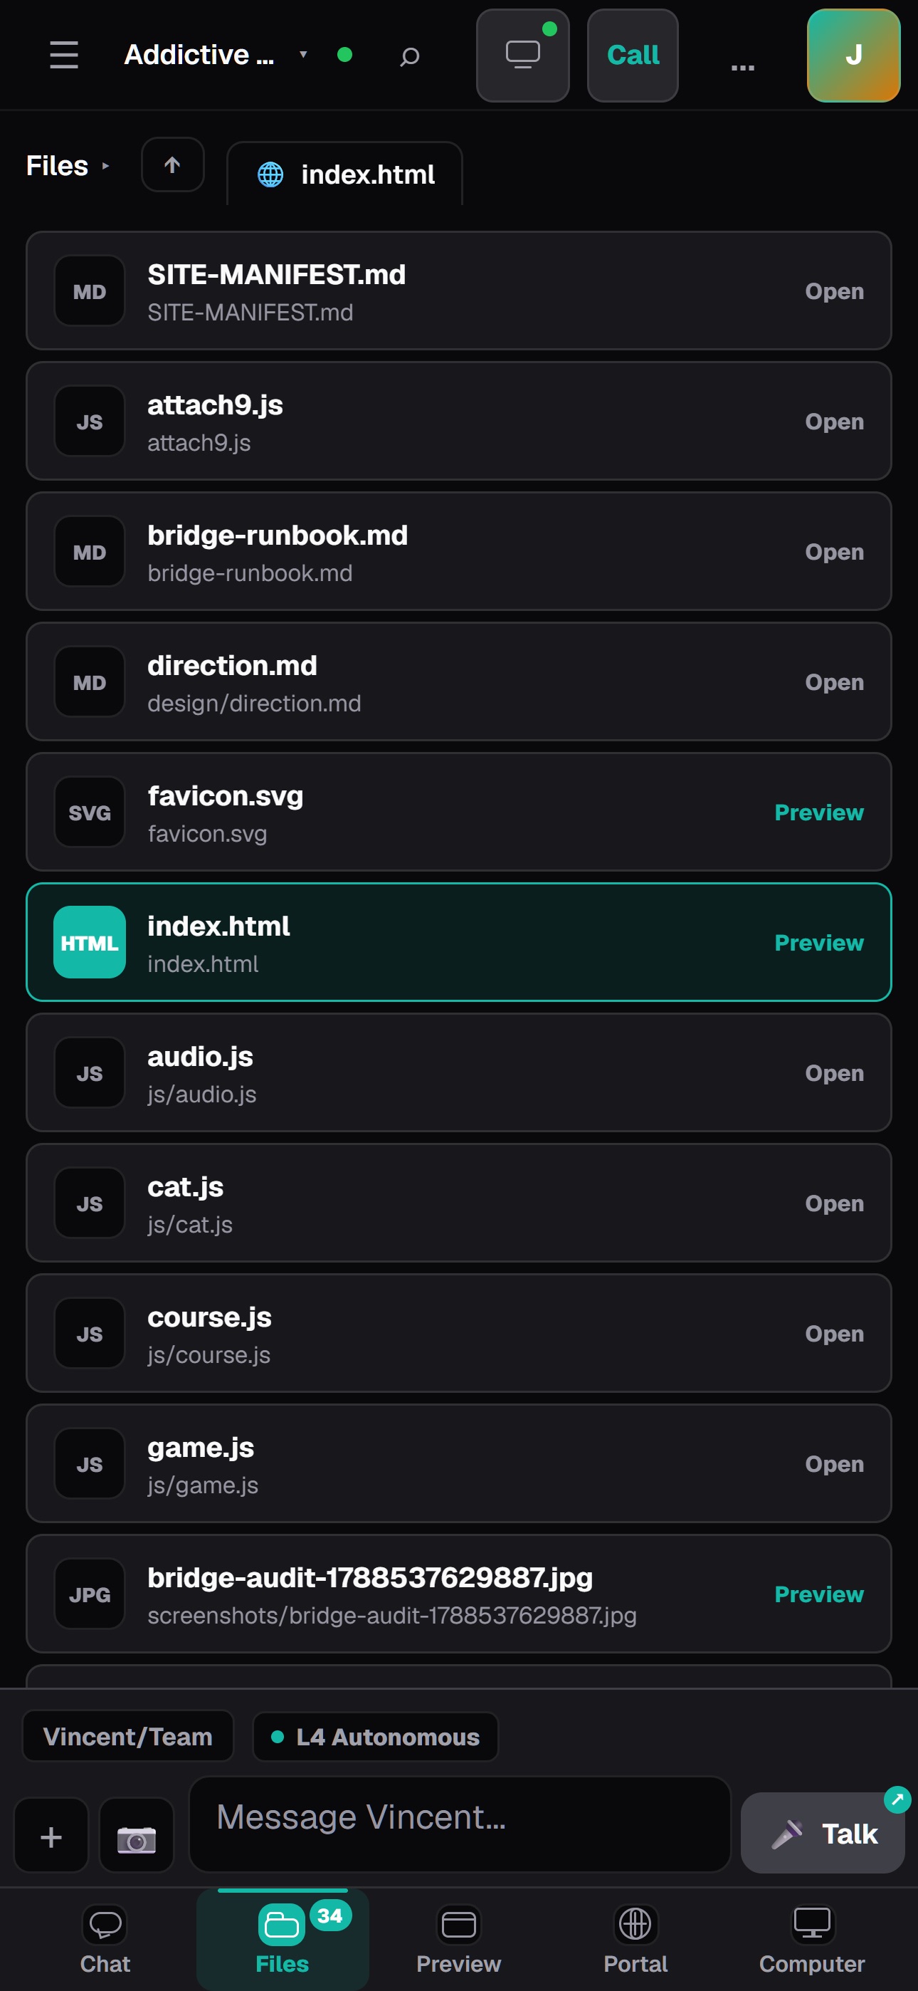Open the J user avatar

pyautogui.click(x=853, y=56)
